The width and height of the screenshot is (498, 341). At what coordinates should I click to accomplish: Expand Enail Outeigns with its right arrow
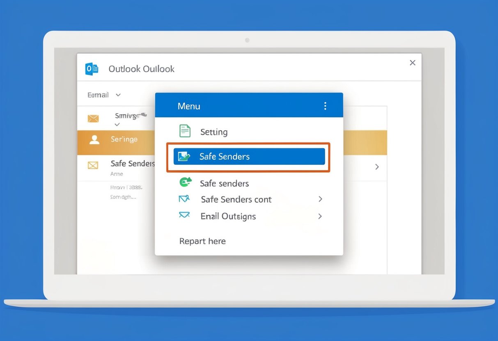click(320, 216)
